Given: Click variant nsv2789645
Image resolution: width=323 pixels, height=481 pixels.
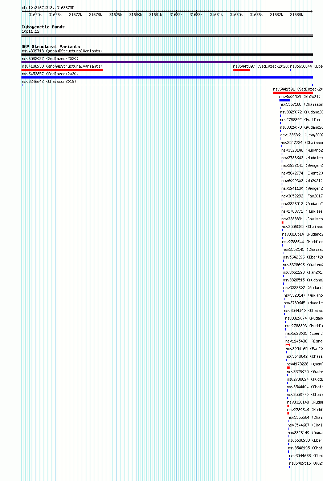Looking at the screenshot, I should click(303, 303).
